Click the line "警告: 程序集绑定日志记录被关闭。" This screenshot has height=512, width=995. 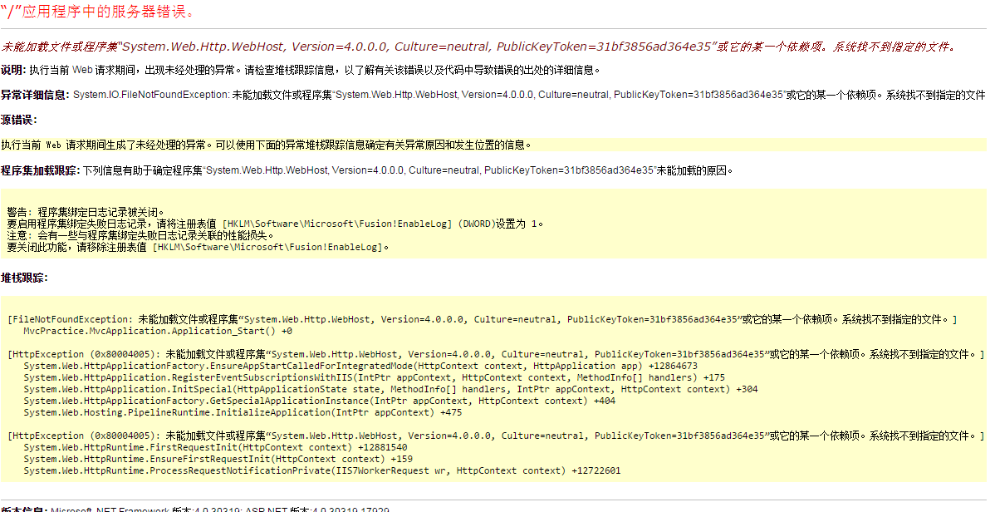[86, 212]
